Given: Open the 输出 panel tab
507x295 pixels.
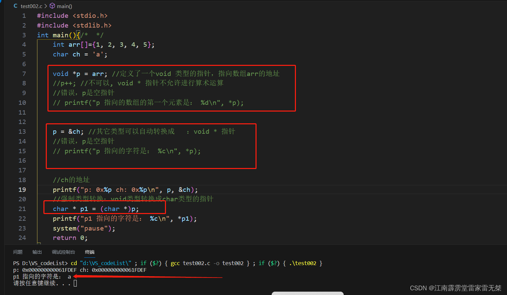Looking at the screenshot, I should pos(37,252).
